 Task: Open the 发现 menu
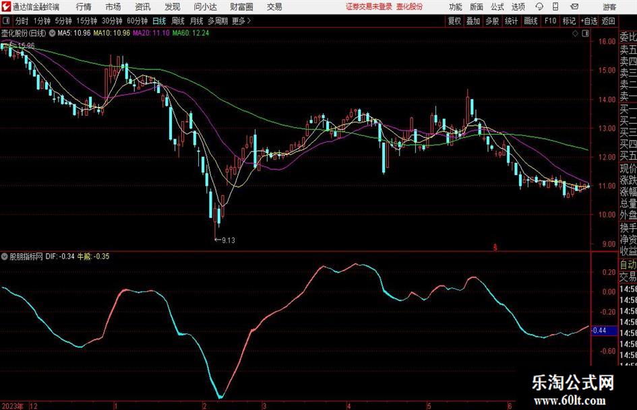click(x=173, y=7)
